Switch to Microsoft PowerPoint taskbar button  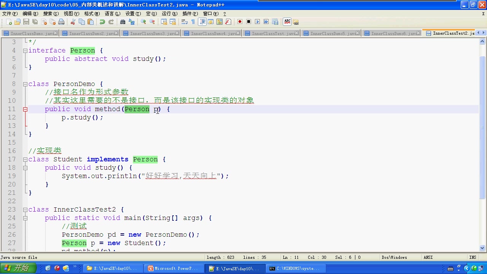[x=175, y=268]
